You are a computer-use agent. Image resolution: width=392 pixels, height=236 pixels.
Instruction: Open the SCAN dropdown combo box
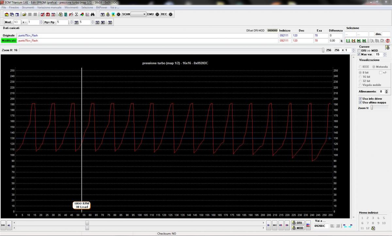138,14
